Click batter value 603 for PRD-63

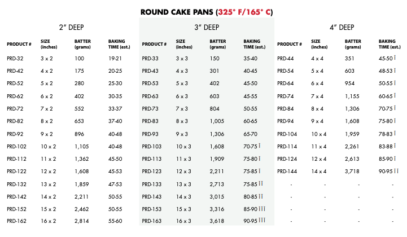pyautogui.click(x=215, y=96)
